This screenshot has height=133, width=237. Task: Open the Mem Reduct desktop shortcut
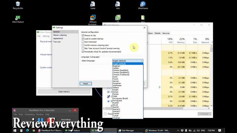(x=18, y=19)
